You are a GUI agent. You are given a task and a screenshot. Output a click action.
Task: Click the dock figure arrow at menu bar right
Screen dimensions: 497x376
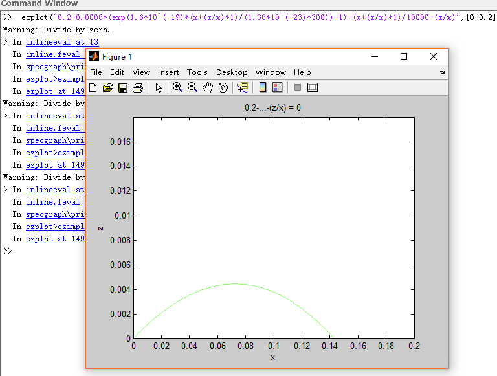(x=442, y=72)
